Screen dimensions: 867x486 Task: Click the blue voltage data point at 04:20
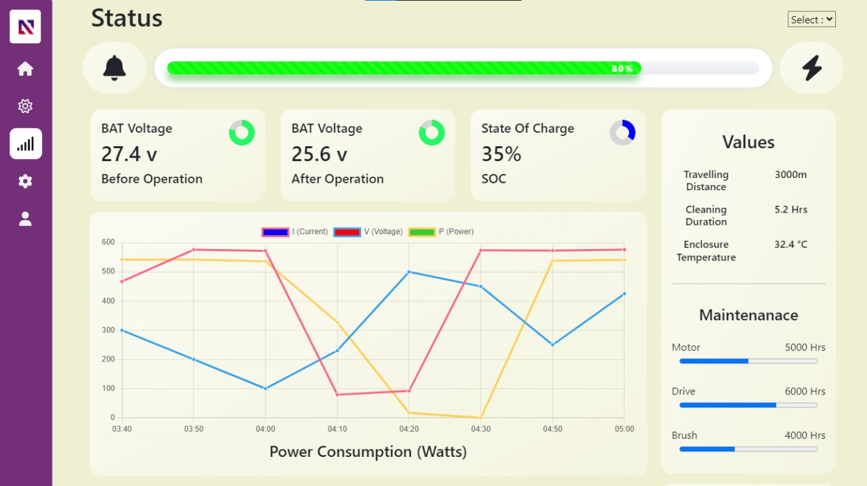pos(408,271)
